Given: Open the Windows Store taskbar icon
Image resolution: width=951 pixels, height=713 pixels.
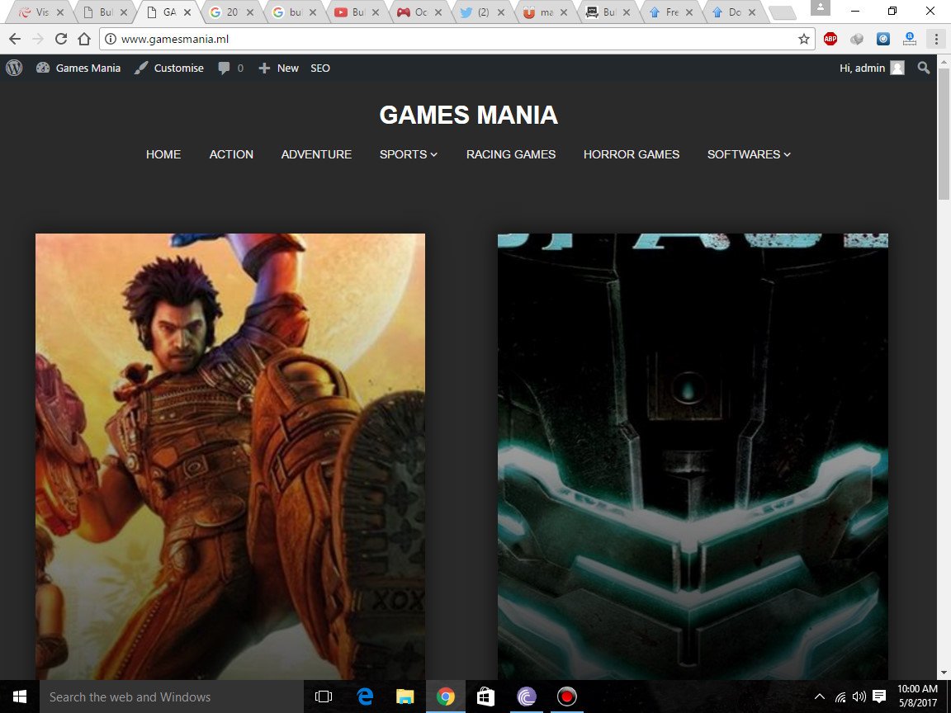Looking at the screenshot, I should [x=485, y=696].
